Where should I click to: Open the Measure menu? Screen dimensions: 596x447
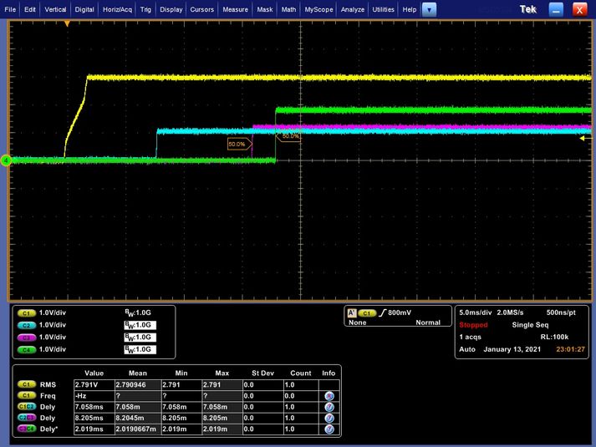tap(235, 9)
